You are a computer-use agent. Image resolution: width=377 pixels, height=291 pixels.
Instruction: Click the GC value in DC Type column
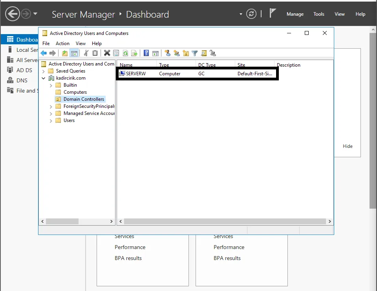click(x=201, y=74)
